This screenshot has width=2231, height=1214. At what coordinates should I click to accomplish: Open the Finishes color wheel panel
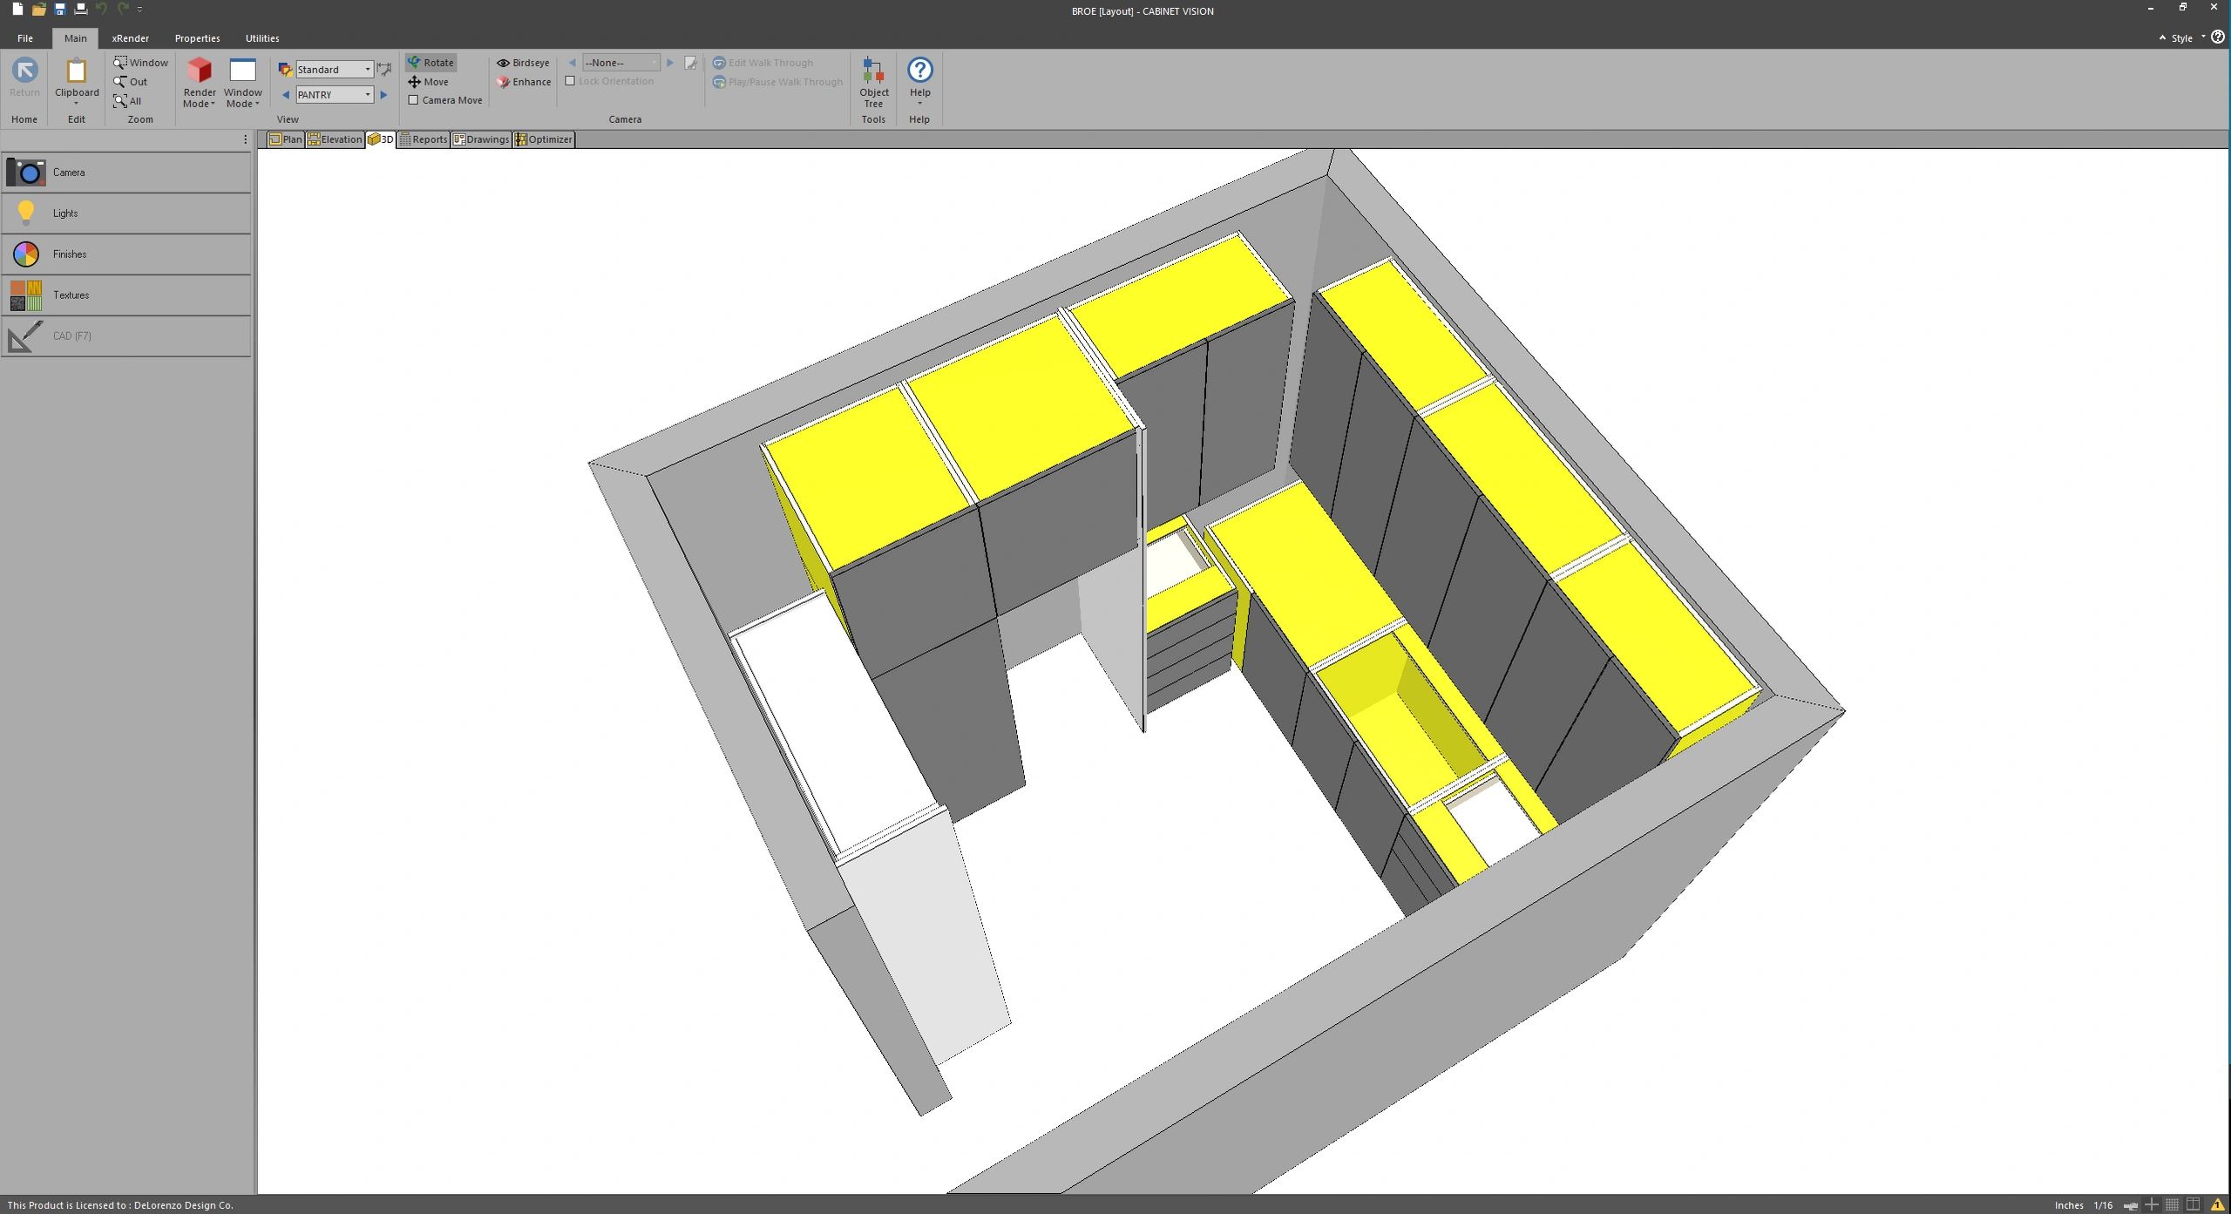tap(26, 254)
